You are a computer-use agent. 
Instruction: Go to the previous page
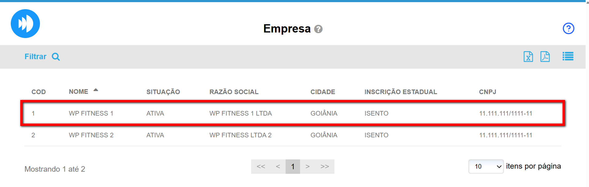[x=278, y=166]
